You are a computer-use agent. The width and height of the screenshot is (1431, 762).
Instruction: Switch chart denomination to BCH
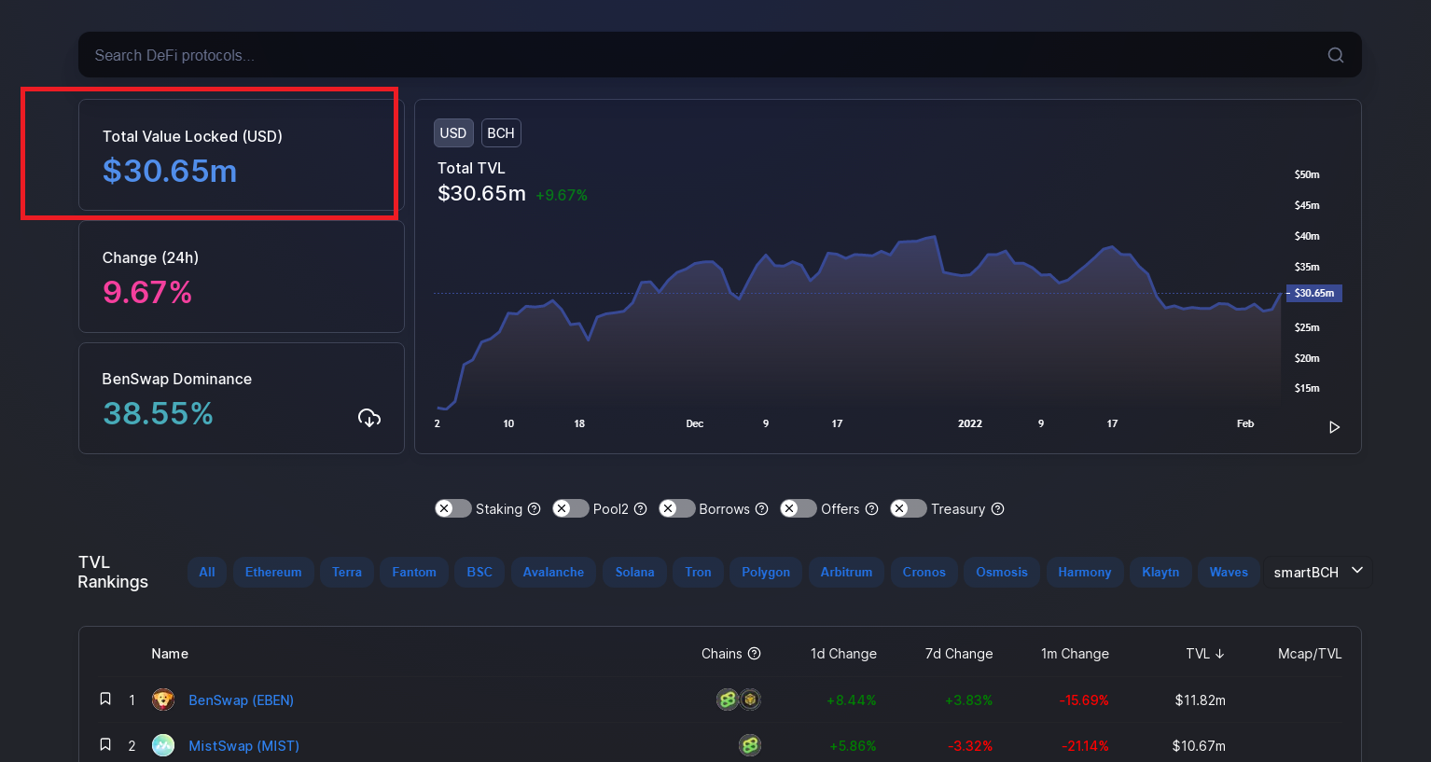(501, 133)
